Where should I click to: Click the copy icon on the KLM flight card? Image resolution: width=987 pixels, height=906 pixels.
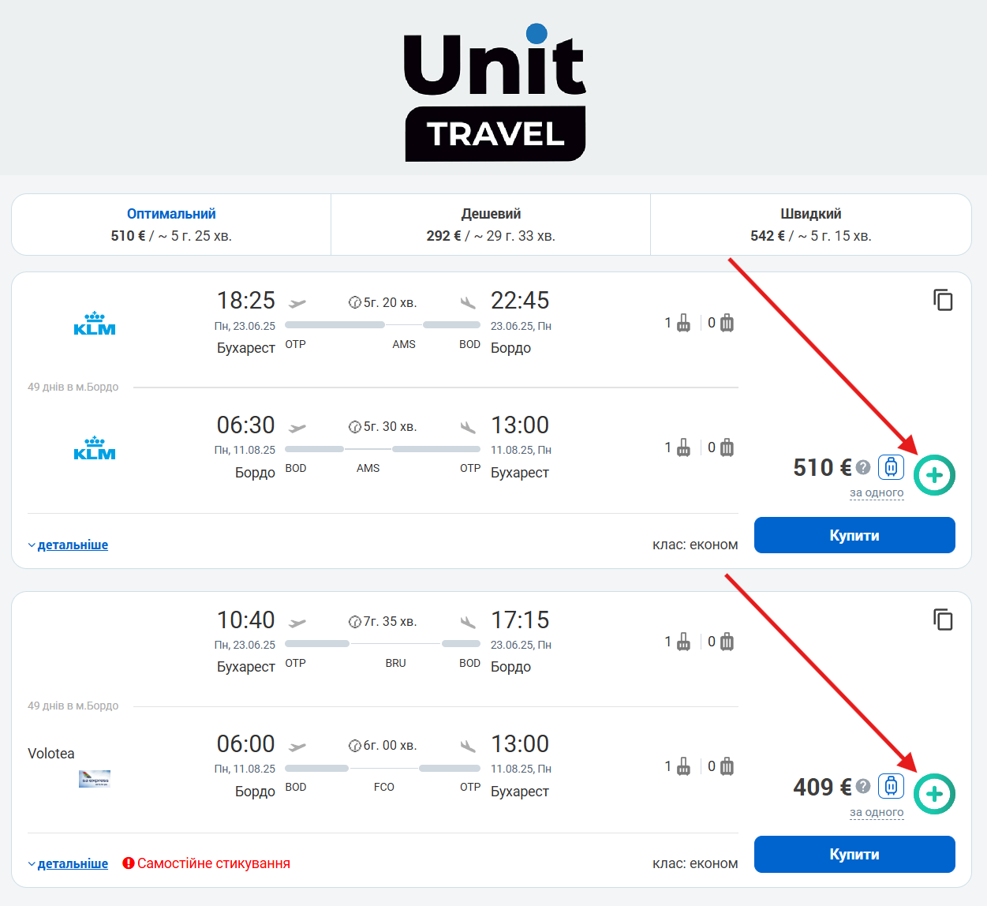(x=943, y=300)
